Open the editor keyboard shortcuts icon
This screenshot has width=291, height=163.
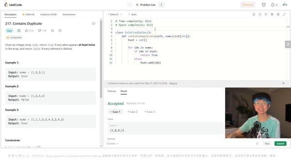click(272, 14)
